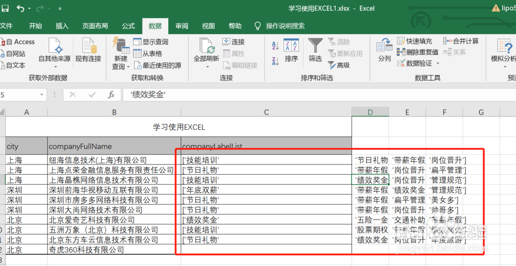
Task: Toggle the 筛选 filter funnel
Action: click(x=315, y=51)
